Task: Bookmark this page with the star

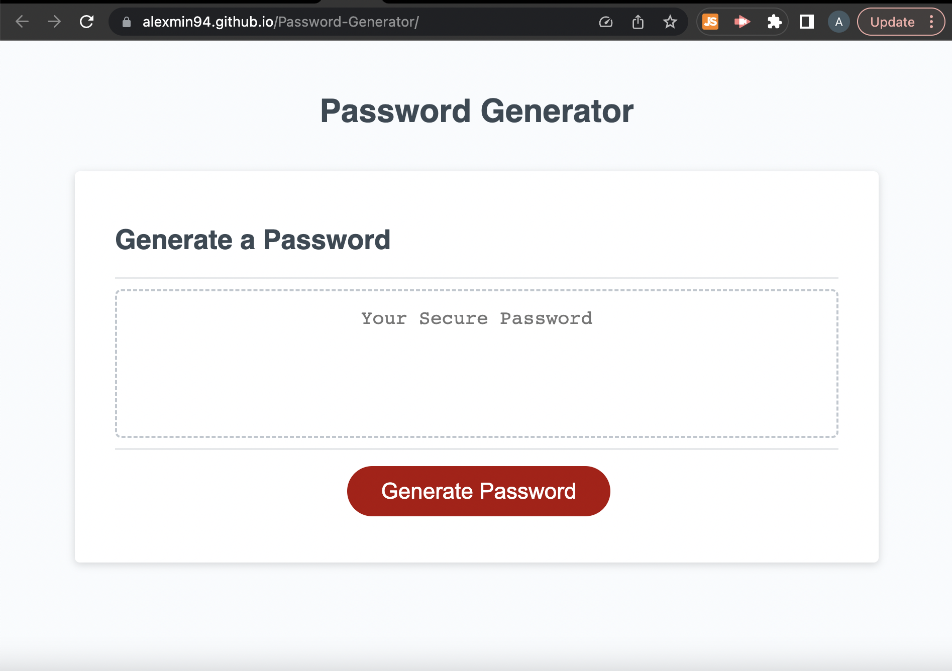Action: pos(670,22)
